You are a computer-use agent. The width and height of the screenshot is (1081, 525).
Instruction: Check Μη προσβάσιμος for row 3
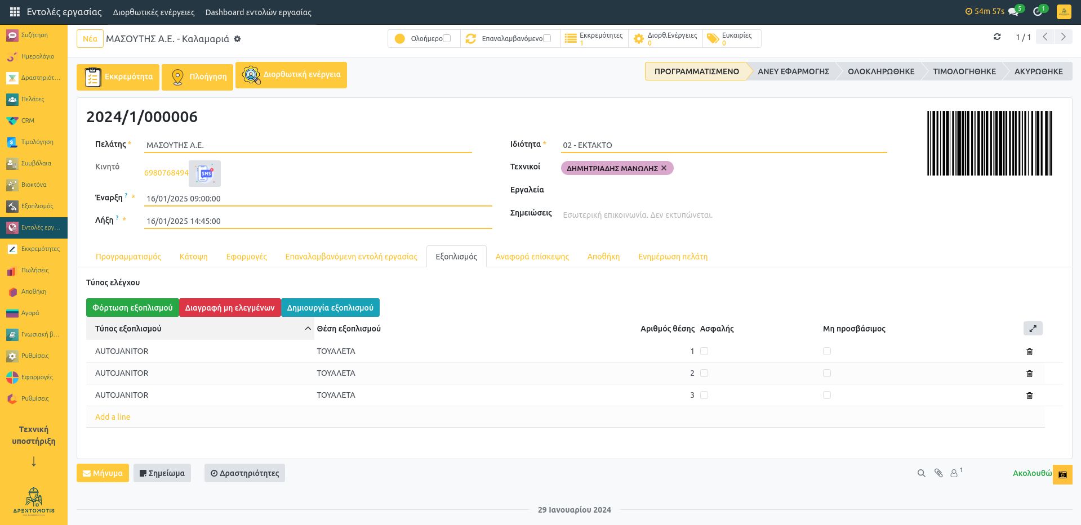pyautogui.click(x=827, y=395)
